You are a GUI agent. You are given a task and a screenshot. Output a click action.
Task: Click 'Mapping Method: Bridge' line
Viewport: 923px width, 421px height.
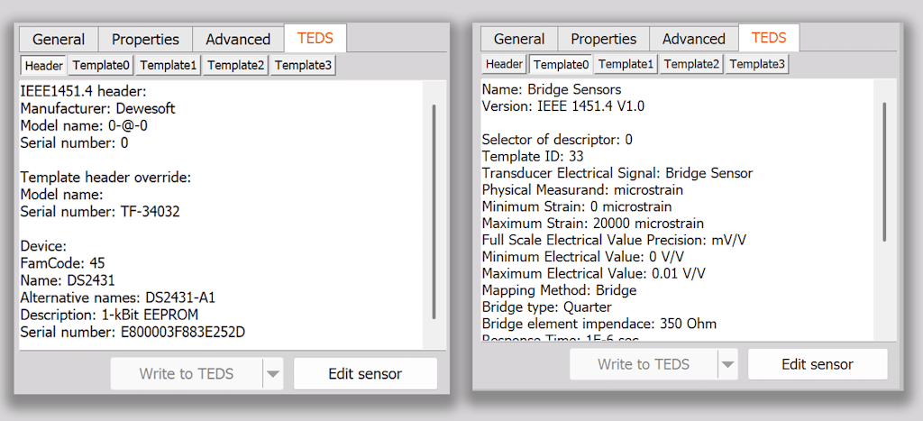coord(559,290)
